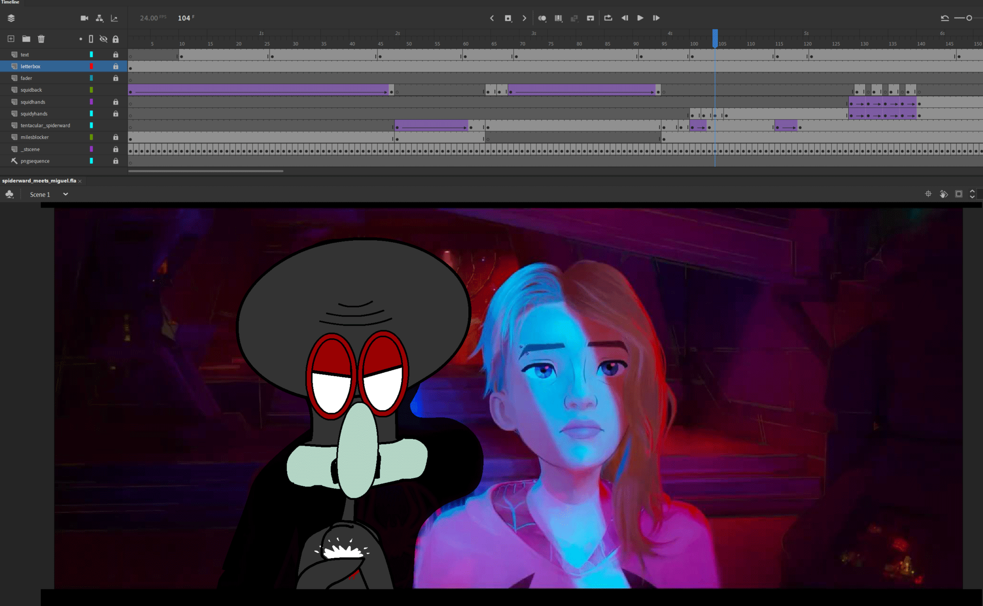
Task: Select the fader layer
Action: point(26,78)
